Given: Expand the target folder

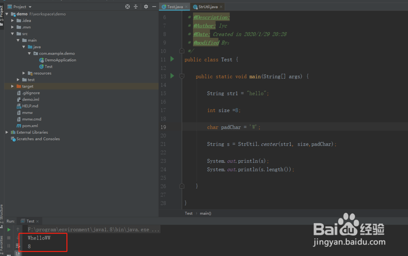Looking at the screenshot, I should tap(12, 86).
